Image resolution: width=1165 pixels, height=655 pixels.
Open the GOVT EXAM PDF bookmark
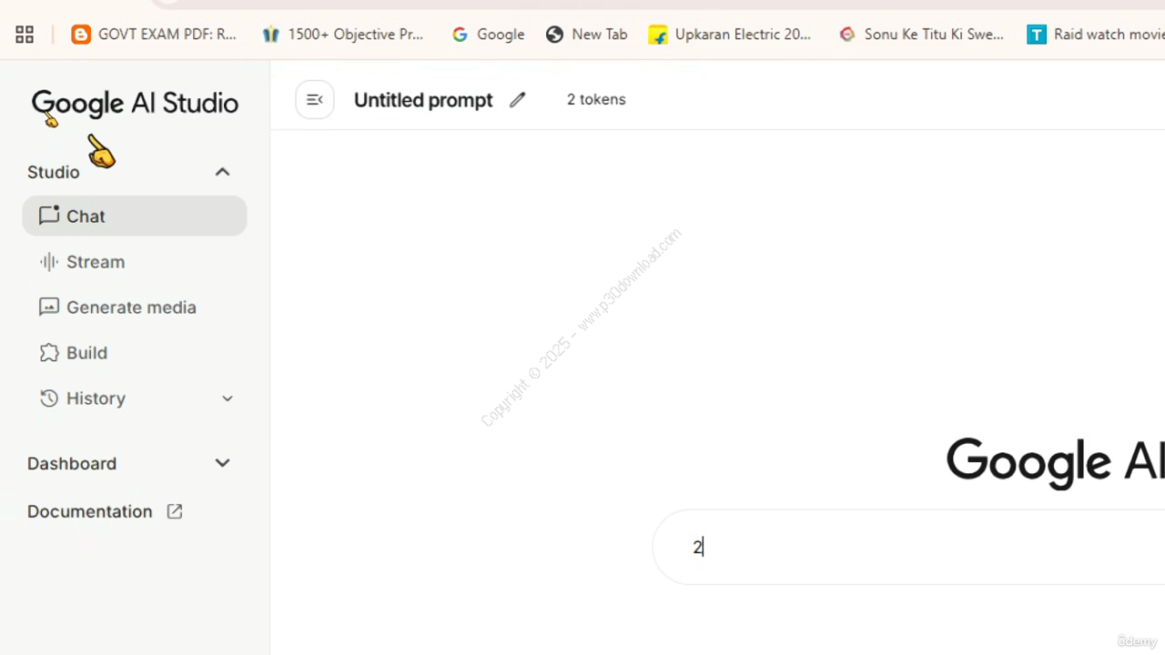coord(155,35)
